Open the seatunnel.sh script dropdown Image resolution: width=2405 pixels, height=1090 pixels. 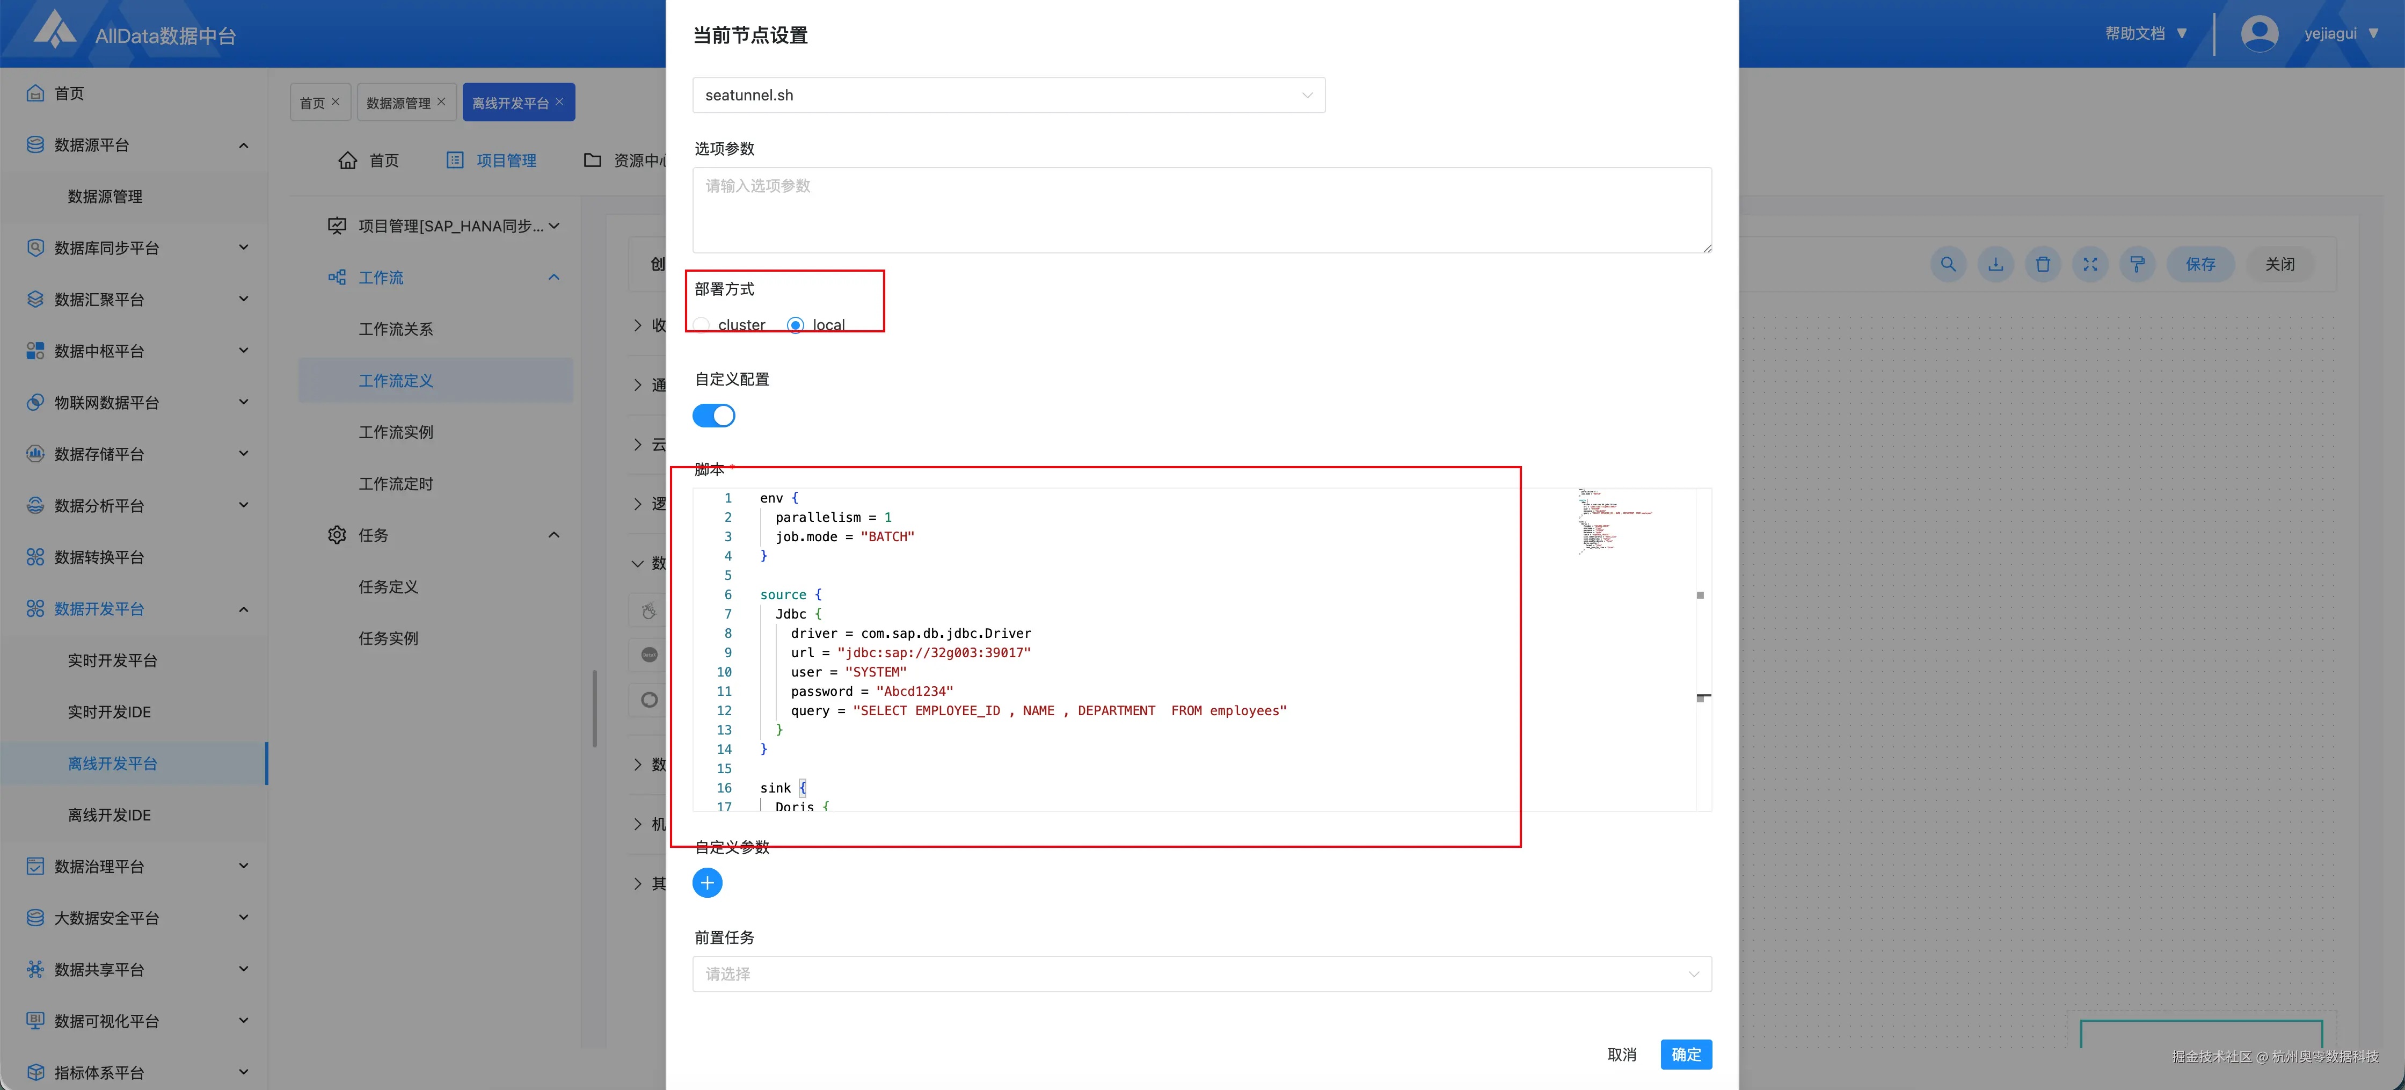[1008, 95]
